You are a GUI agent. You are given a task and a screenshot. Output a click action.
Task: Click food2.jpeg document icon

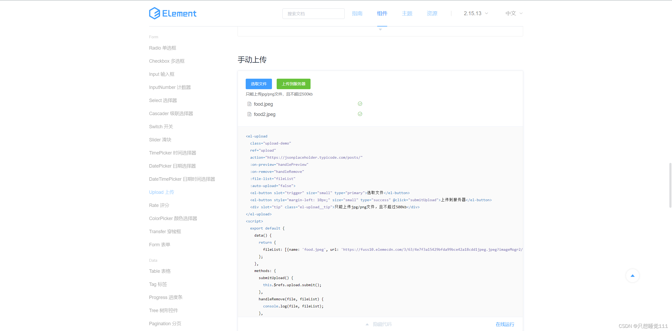coord(249,114)
